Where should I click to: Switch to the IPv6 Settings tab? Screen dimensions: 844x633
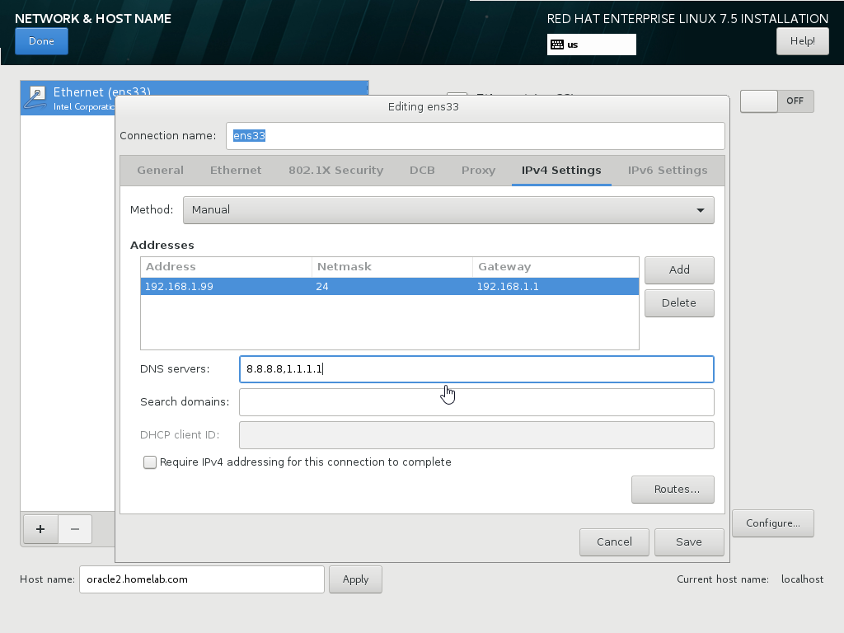(668, 170)
